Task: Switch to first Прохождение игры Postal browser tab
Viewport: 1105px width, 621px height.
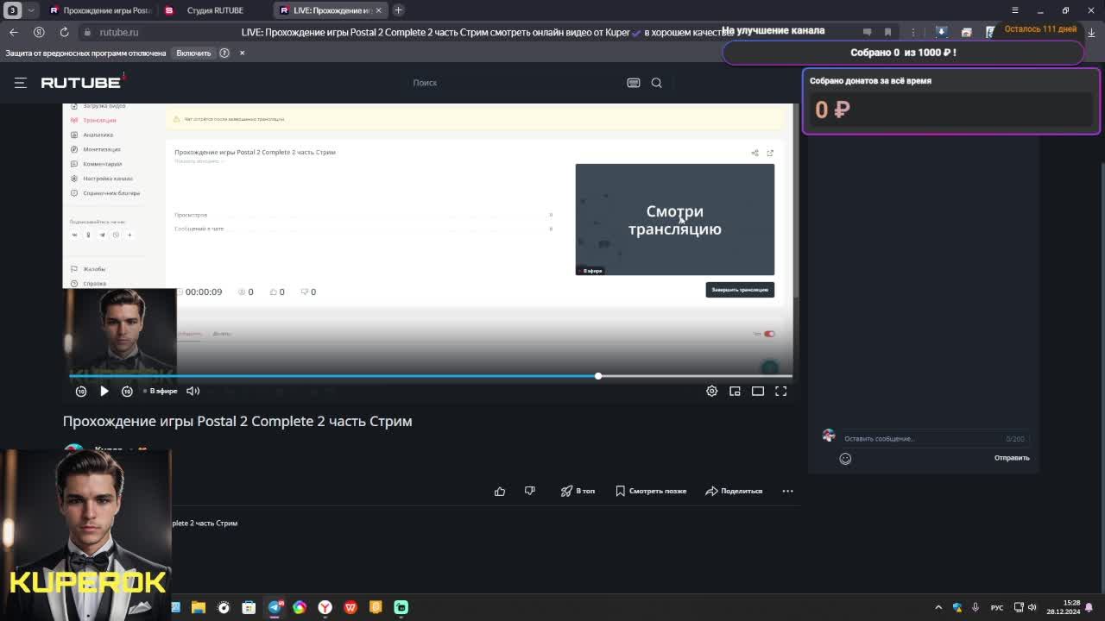Action: pyautogui.click(x=100, y=10)
